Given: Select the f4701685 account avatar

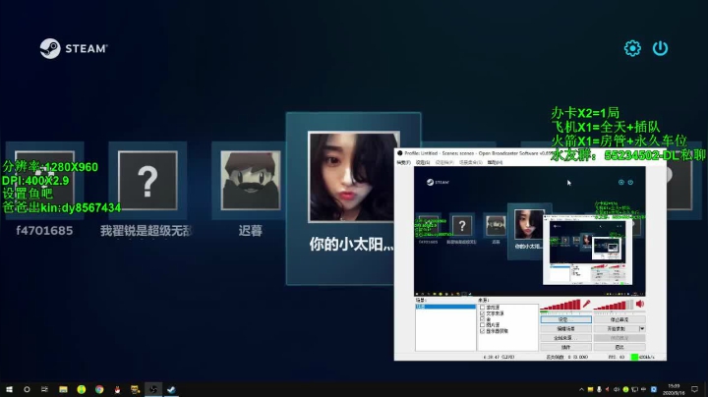Looking at the screenshot, I should (x=44, y=181).
